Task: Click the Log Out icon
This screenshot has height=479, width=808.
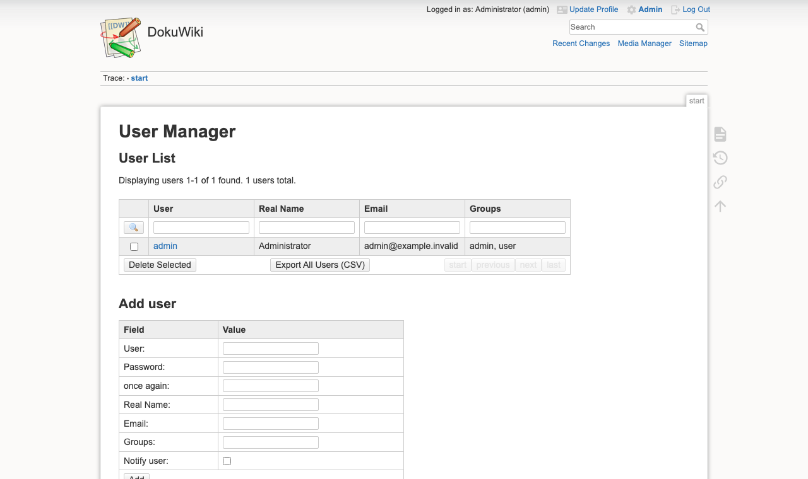Action: [675, 9]
